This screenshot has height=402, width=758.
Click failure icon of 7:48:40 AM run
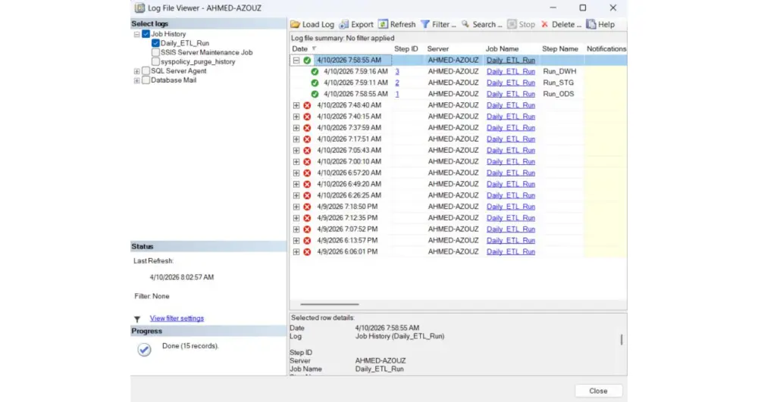click(x=307, y=105)
